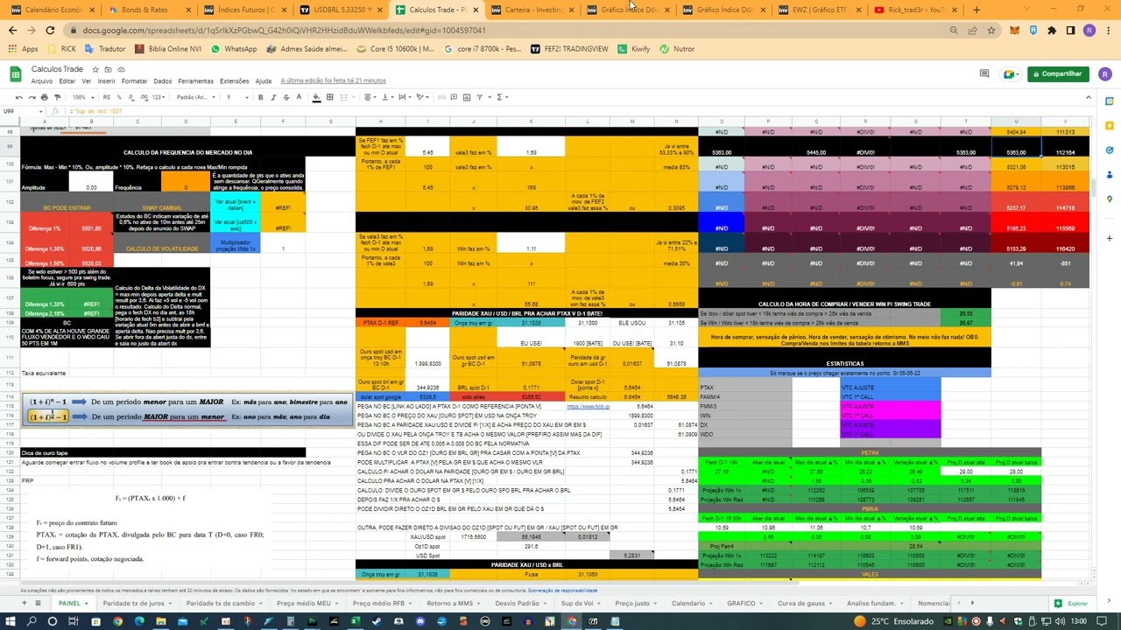Hide the menus with collapse arrow
This screenshot has height=630, width=1121.
tap(1089, 97)
